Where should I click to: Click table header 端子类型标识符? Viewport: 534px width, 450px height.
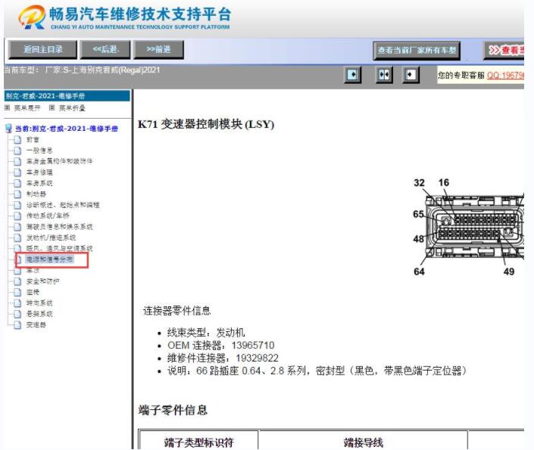click(198, 442)
